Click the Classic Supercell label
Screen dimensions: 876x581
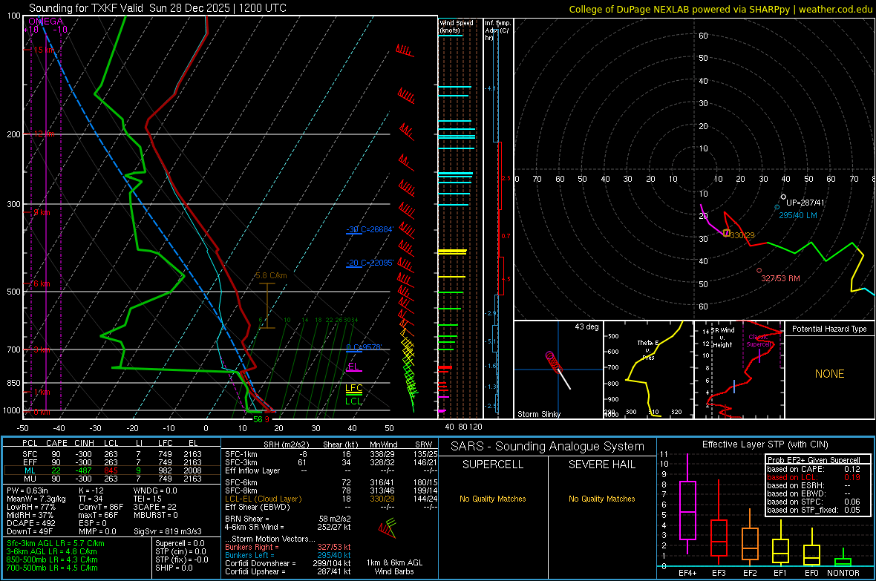pyautogui.click(x=759, y=341)
